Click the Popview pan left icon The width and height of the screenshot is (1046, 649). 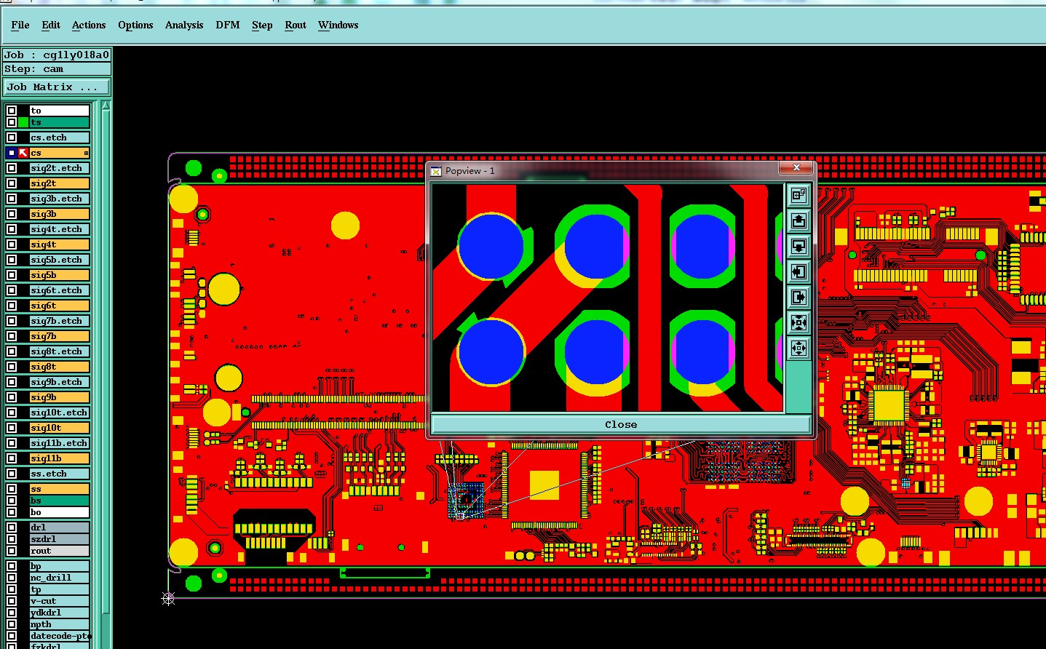(799, 271)
